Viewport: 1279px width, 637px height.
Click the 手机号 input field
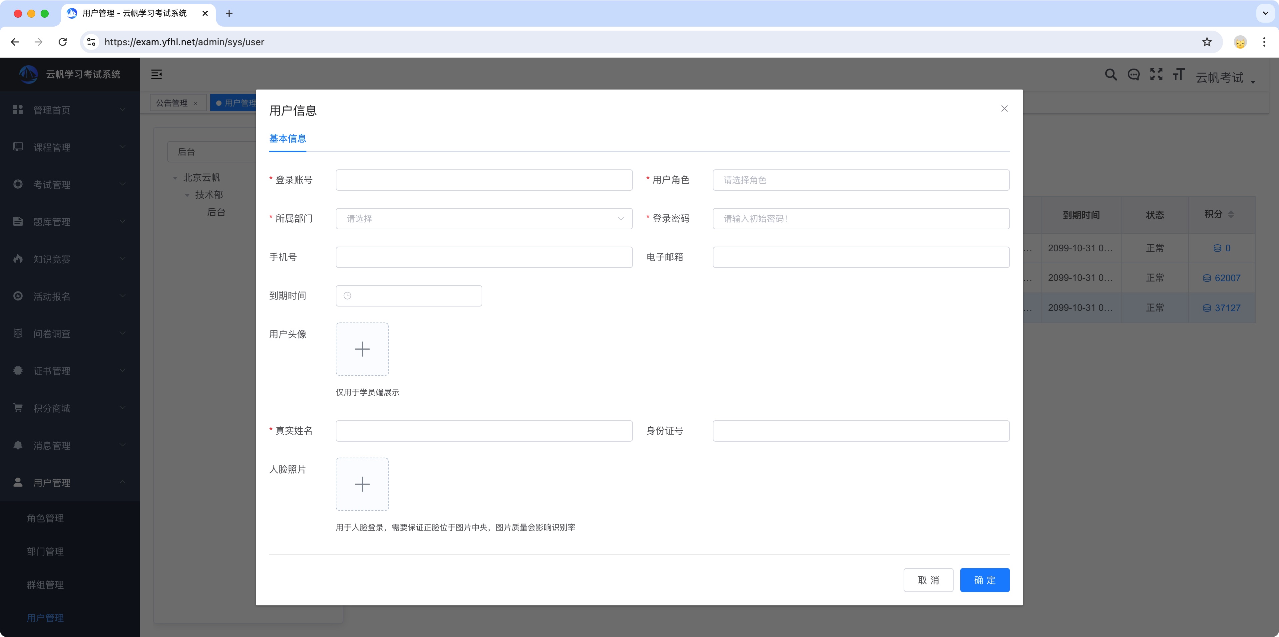point(484,258)
